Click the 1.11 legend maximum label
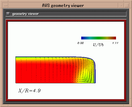The height and width of the screenshot is (107, 132). [115, 43]
